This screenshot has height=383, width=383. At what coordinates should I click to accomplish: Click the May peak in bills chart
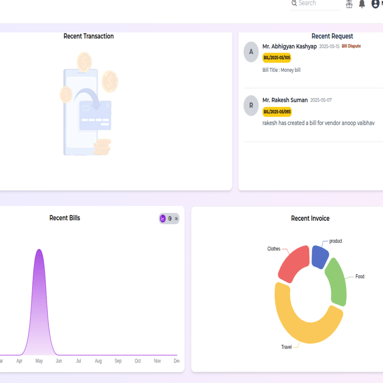39,251
